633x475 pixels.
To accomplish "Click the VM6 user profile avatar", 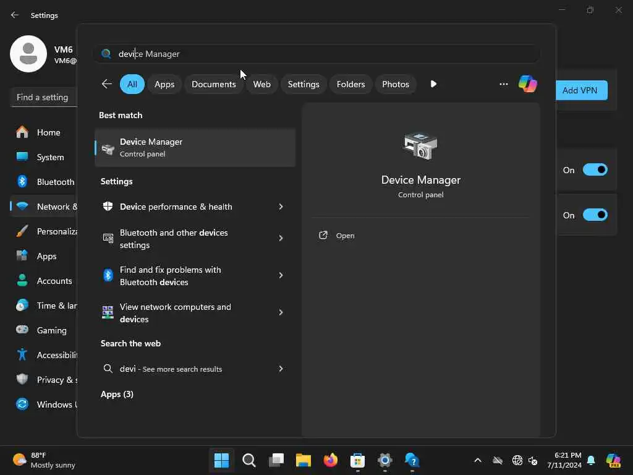I will pos(28,54).
